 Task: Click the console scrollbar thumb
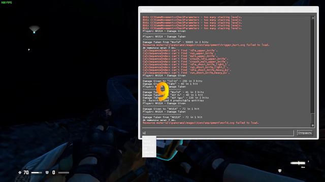click(x=313, y=118)
